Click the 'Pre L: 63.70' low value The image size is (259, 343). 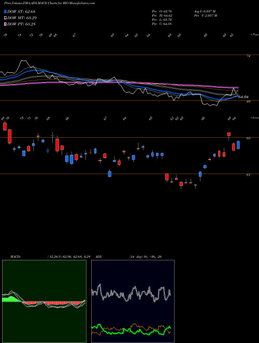162,20
